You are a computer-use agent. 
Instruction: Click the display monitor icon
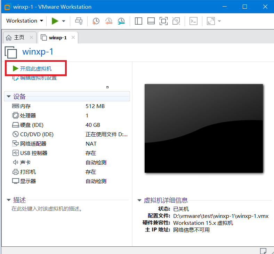(x=16, y=181)
